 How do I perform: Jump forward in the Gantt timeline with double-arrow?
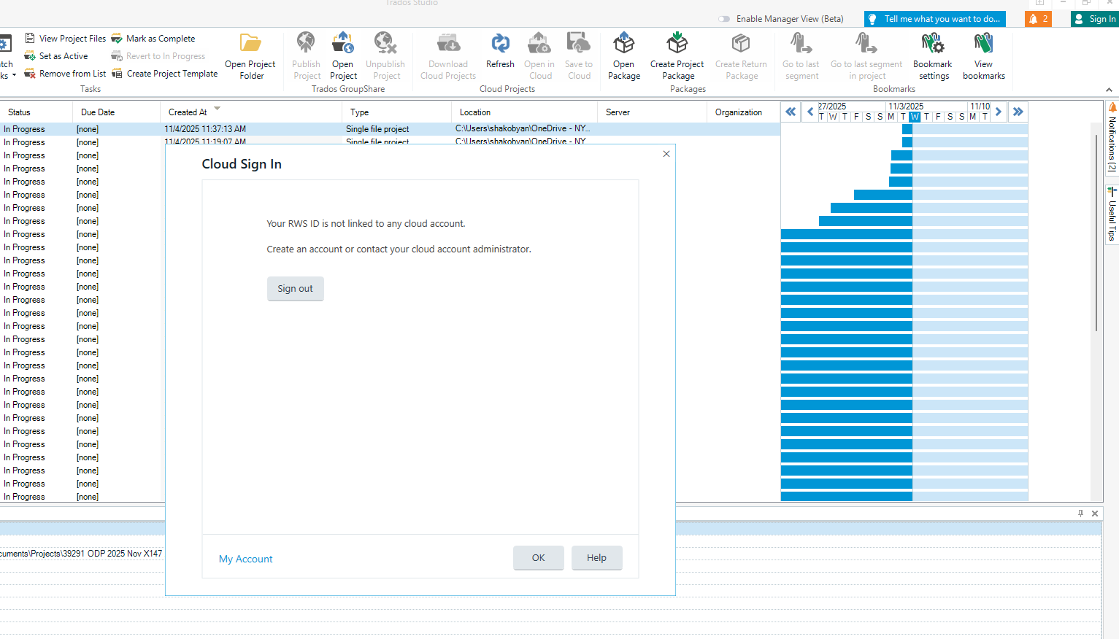(x=1018, y=112)
